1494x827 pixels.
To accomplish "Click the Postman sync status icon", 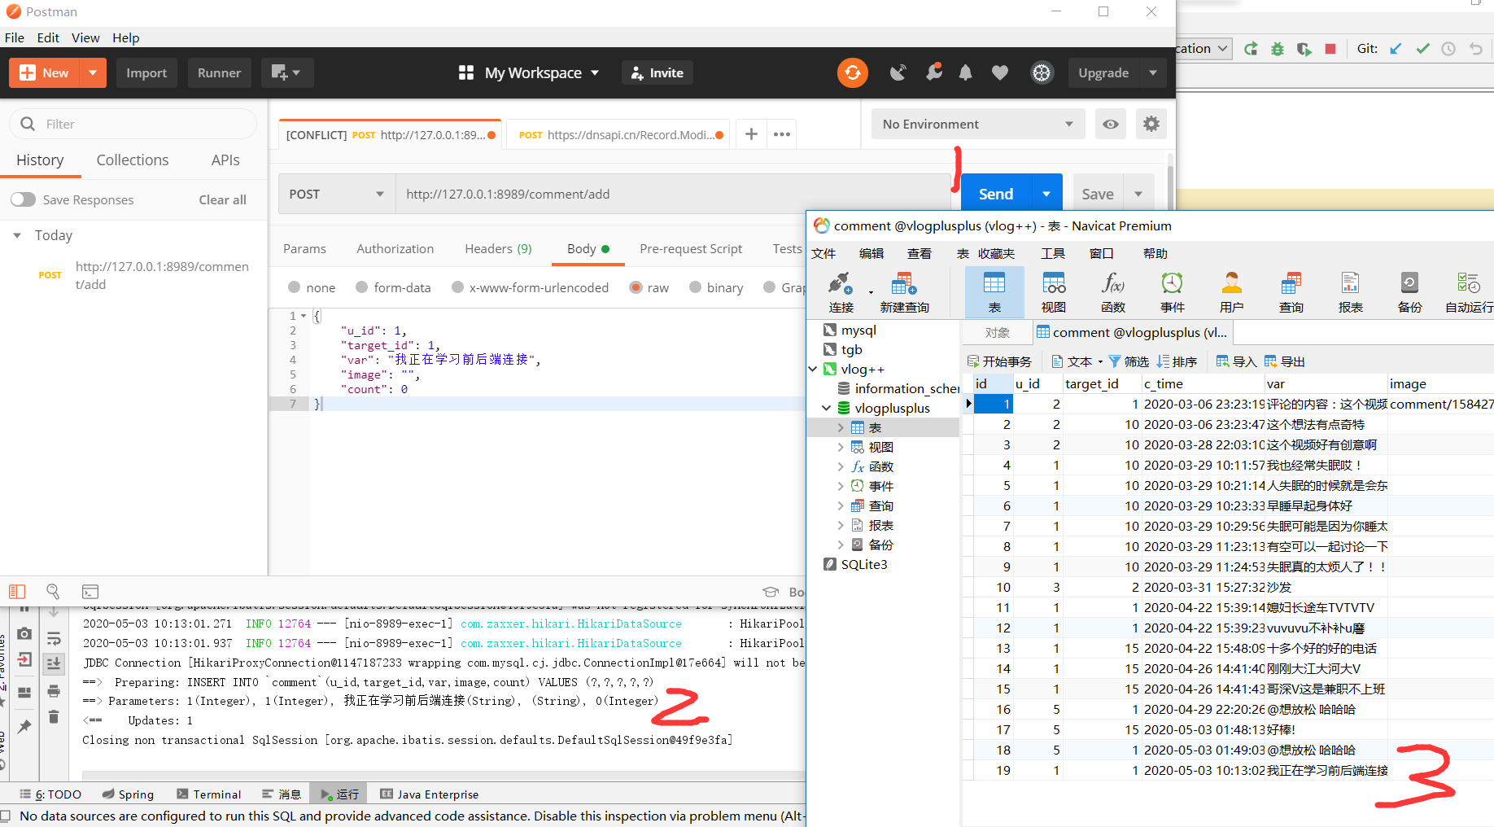I will pos(852,72).
